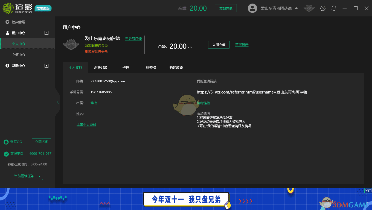372x210 pixels.
Task: Collapse the 用户中心 section
Action: (46, 33)
